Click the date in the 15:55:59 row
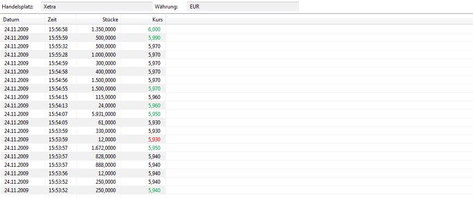Viewport: 473px width, 198px height. click(x=16, y=38)
